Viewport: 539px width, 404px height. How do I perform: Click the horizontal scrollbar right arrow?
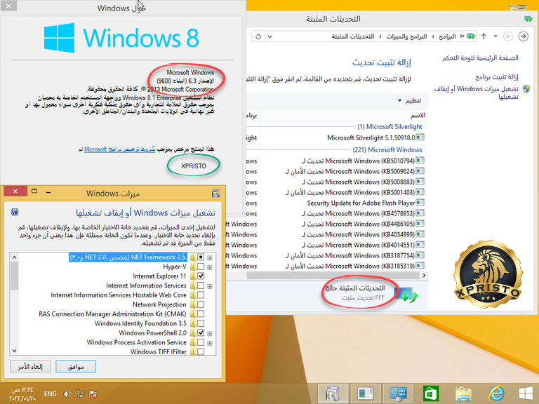424,275
